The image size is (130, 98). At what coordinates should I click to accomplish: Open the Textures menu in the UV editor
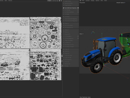(10, 1)
